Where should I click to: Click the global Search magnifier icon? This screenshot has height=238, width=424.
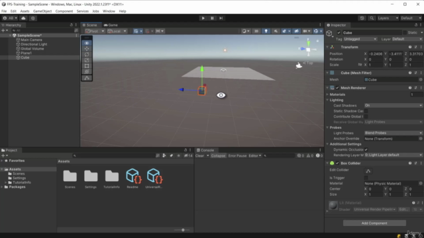[x=372, y=18]
